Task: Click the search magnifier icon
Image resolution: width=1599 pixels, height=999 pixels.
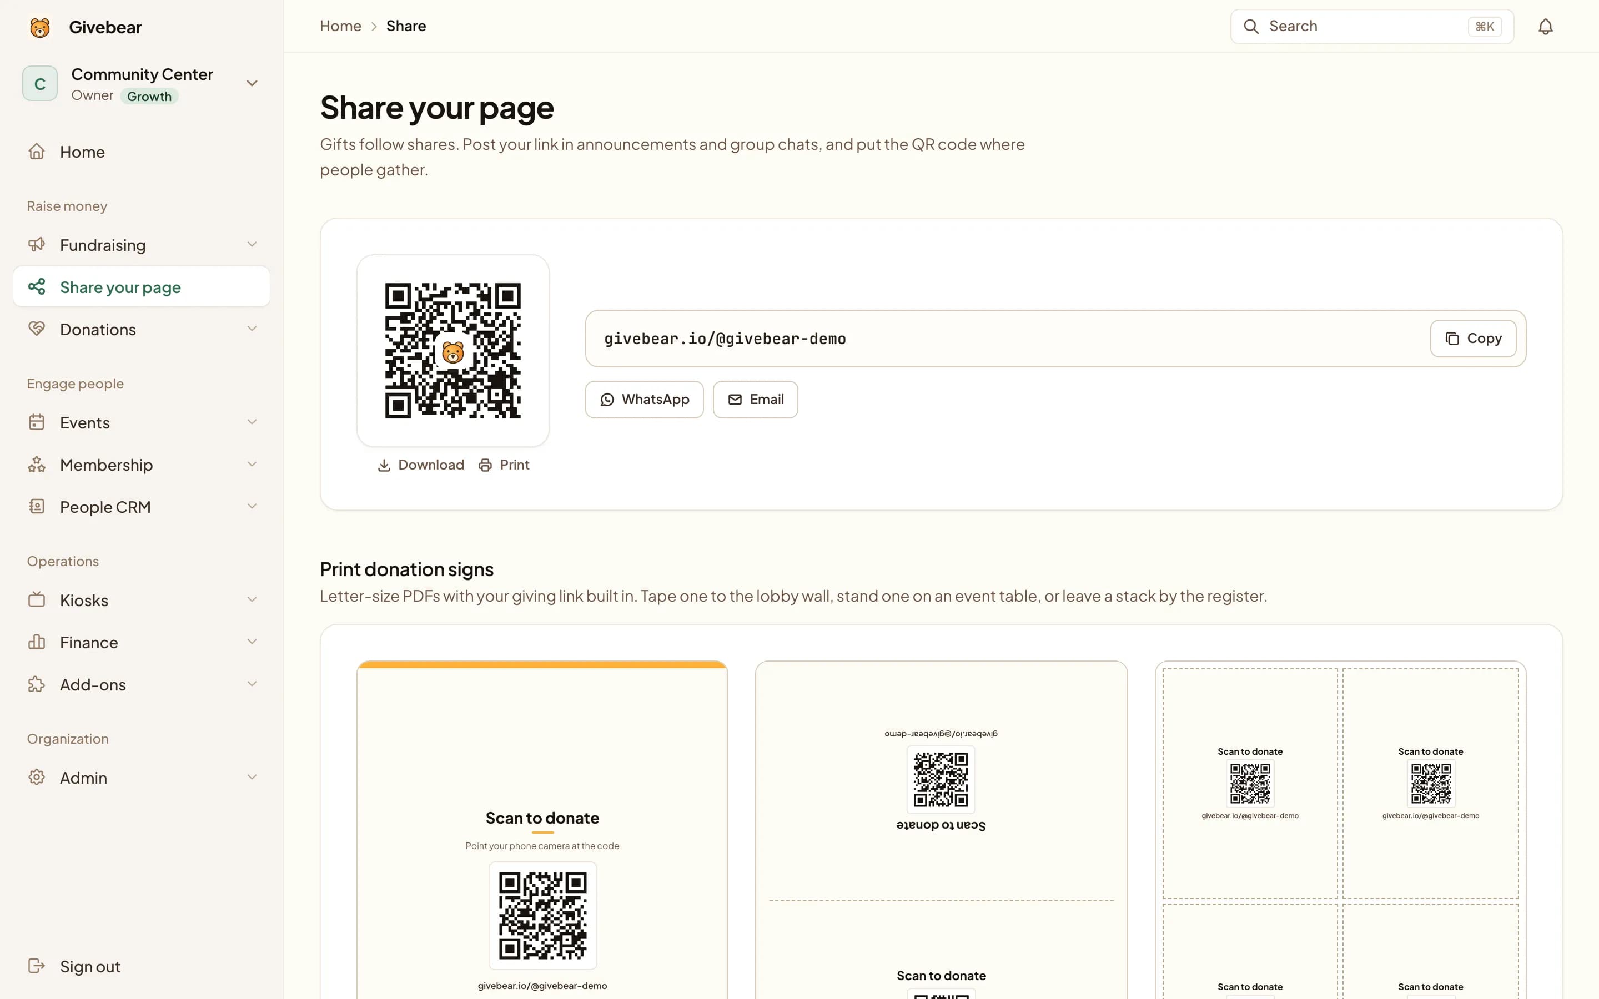Action: (x=1251, y=27)
